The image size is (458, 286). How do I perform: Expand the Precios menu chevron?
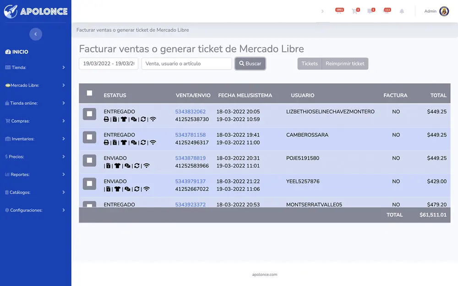point(64,156)
